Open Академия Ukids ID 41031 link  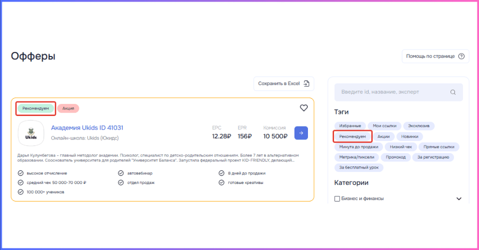pos(87,127)
